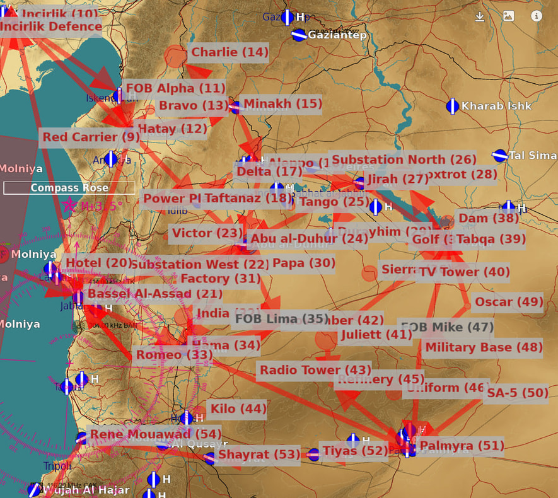Select the Gaziantep airfield marker

click(x=299, y=35)
